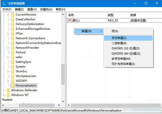This screenshot has height=114, width=162.
Task: Click the 名称 column header
Action: [x=71, y=15]
